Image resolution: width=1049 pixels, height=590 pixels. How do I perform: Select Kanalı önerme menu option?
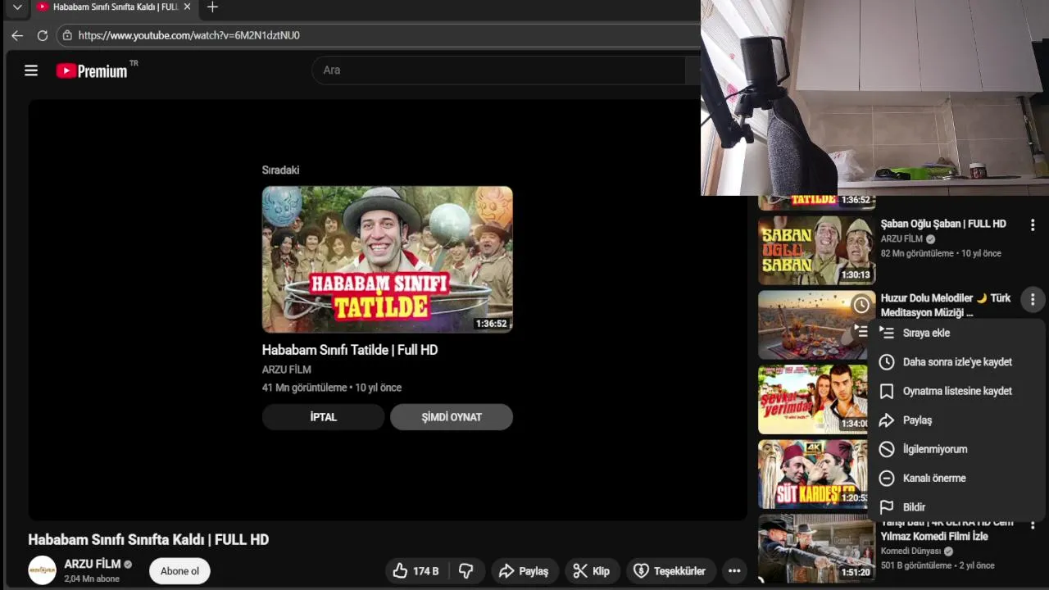[x=956, y=479]
